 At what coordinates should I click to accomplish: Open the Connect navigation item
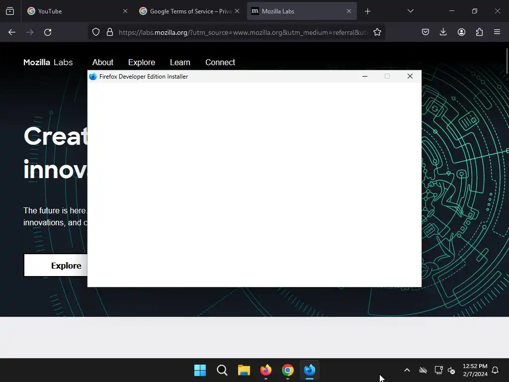(220, 62)
